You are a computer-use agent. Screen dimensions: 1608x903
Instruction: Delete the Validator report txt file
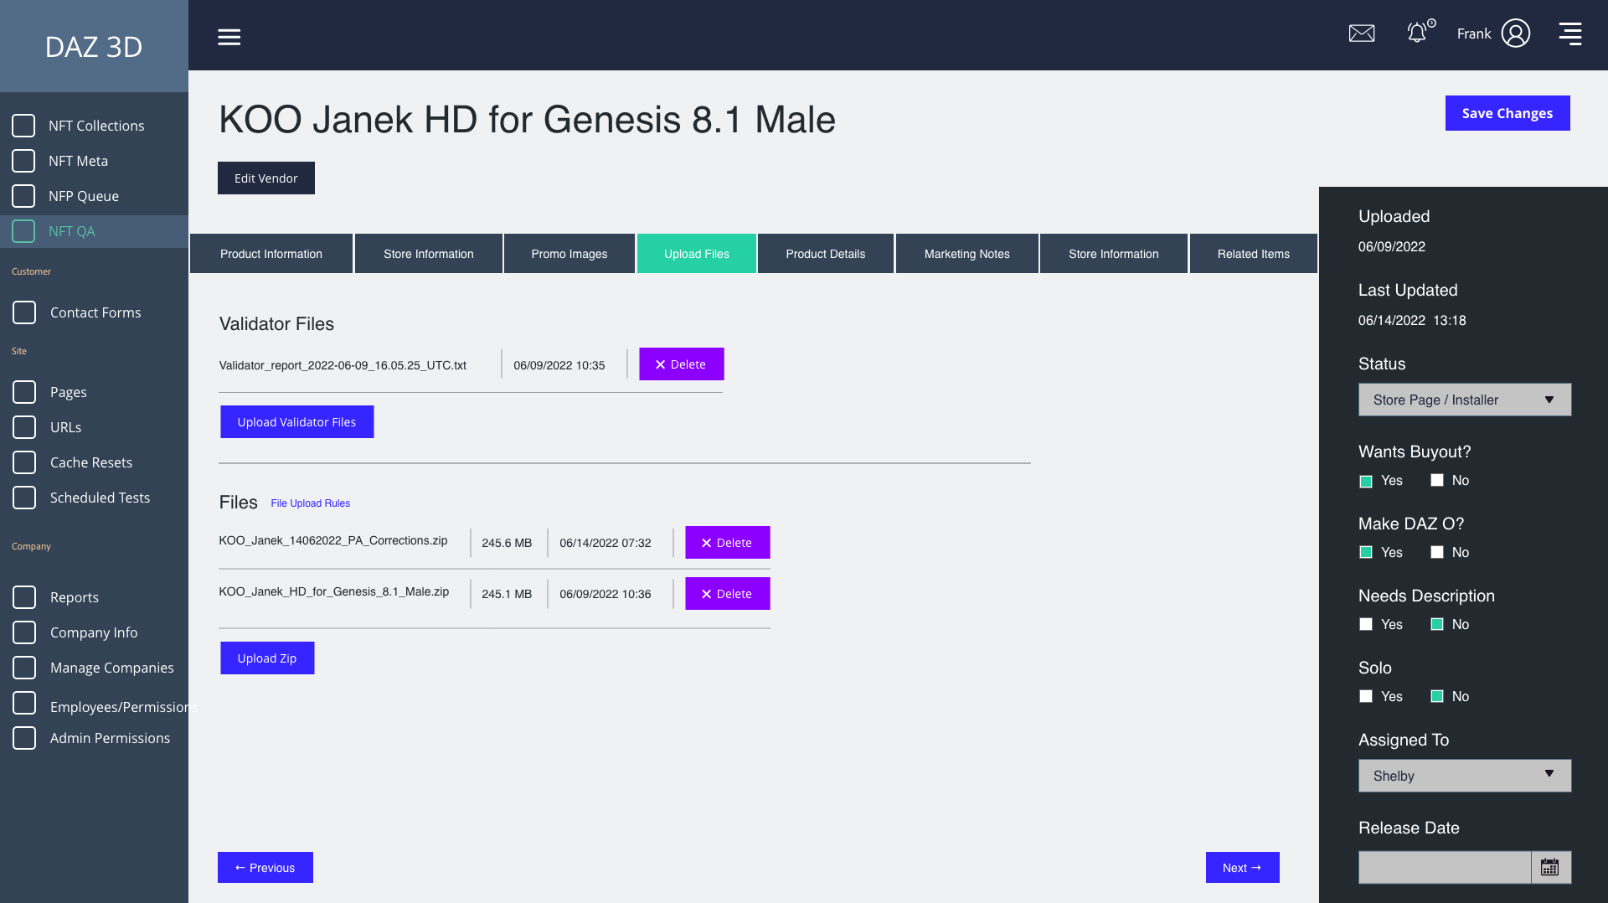[x=682, y=364]
